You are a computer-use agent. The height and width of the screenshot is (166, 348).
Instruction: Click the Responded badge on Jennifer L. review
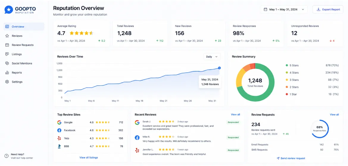click(x=233, y=150)
